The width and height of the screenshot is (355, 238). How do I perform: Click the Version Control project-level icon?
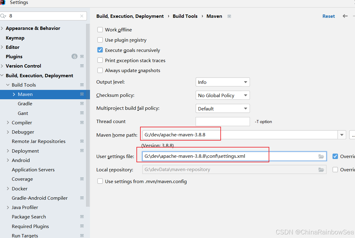tap(82, 66)
